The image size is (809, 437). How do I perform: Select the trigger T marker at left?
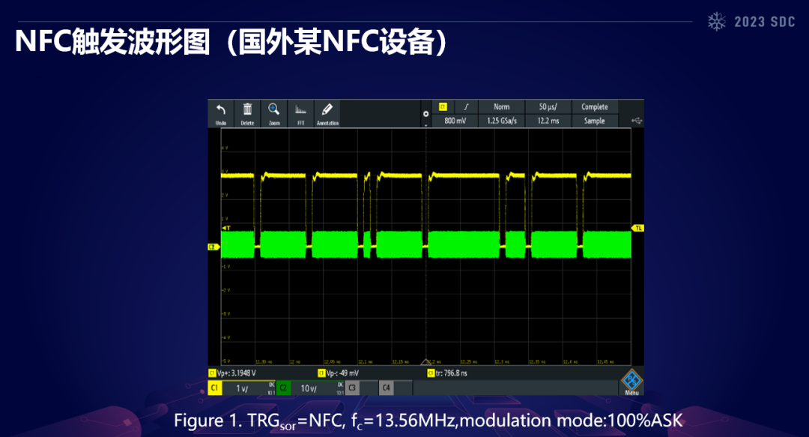point(226,228)
